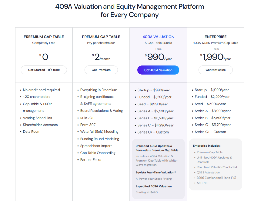The width and height of the screenshot is (264, 204).
Task: Click the Eqvista Real-Time Valuation heading
Action: click(156, 172)
